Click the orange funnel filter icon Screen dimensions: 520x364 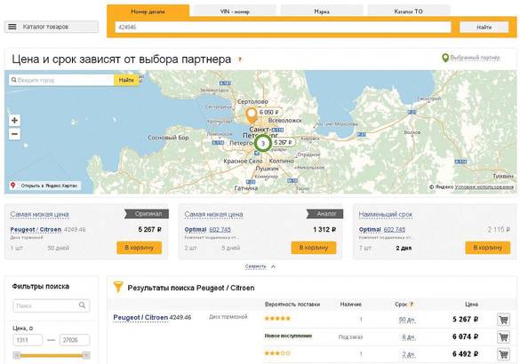118,287
